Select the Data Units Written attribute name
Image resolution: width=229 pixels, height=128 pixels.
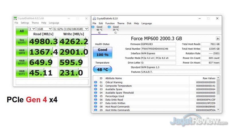coord(115,103)
